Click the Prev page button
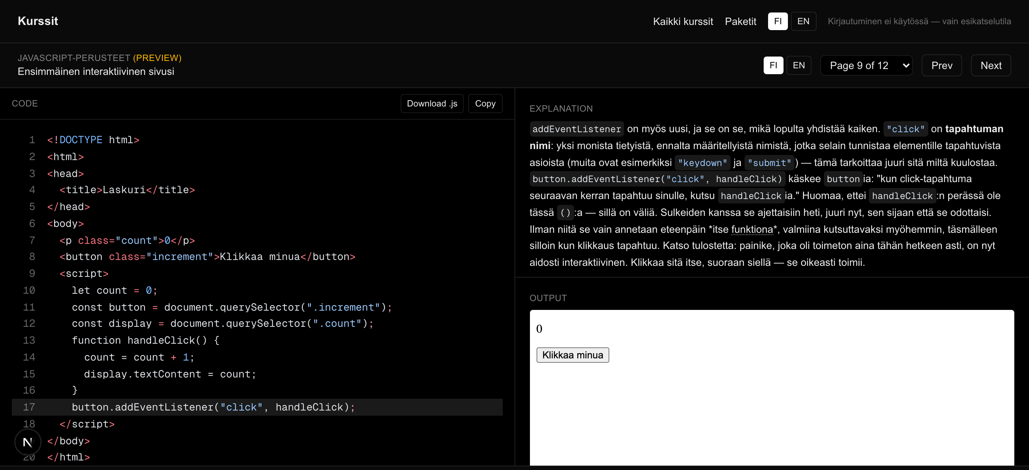 pyautogui.click(x=942, y=65)
